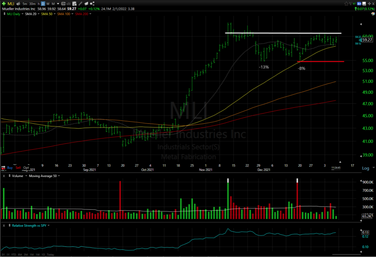Viewport: 376px width, 257px height.
Task: Click the -8% annotation text
Action: 301,68
